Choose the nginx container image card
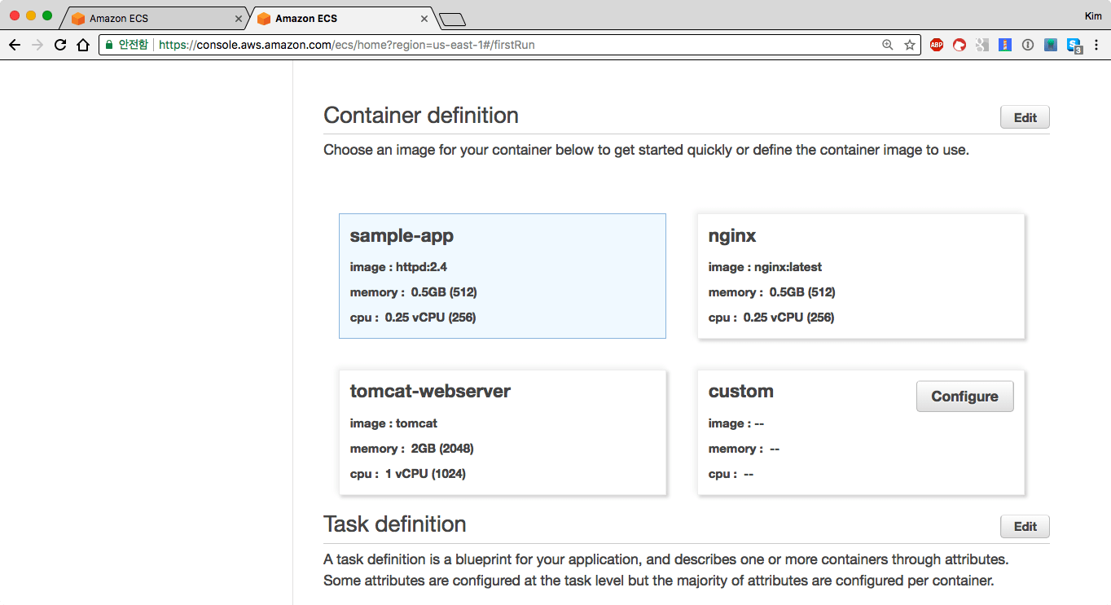Image resolution: width=1111 pixels, height=605 pixels. [x=860, y=276]
